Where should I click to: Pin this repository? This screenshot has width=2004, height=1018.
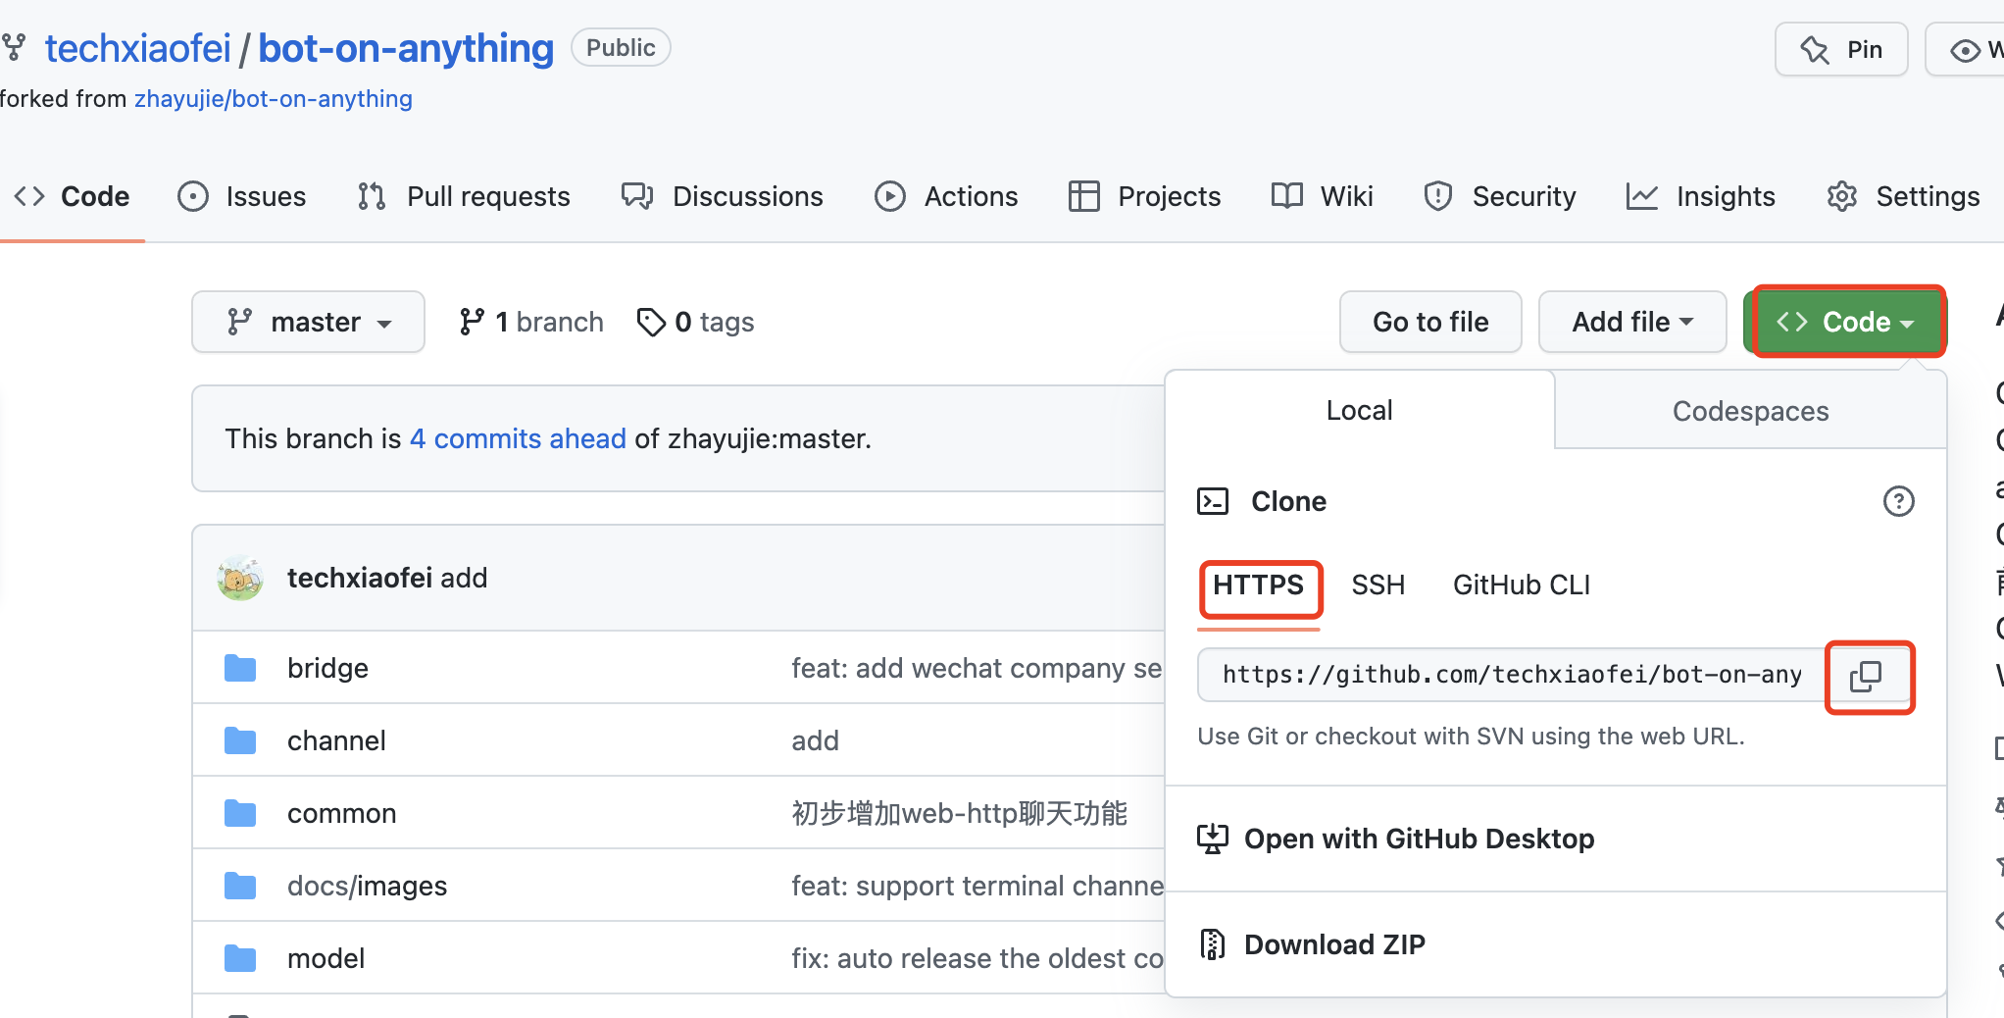pyautogui.click(x=1840, y=50)
